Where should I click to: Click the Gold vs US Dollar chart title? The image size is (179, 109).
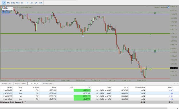tap(25, 7)
